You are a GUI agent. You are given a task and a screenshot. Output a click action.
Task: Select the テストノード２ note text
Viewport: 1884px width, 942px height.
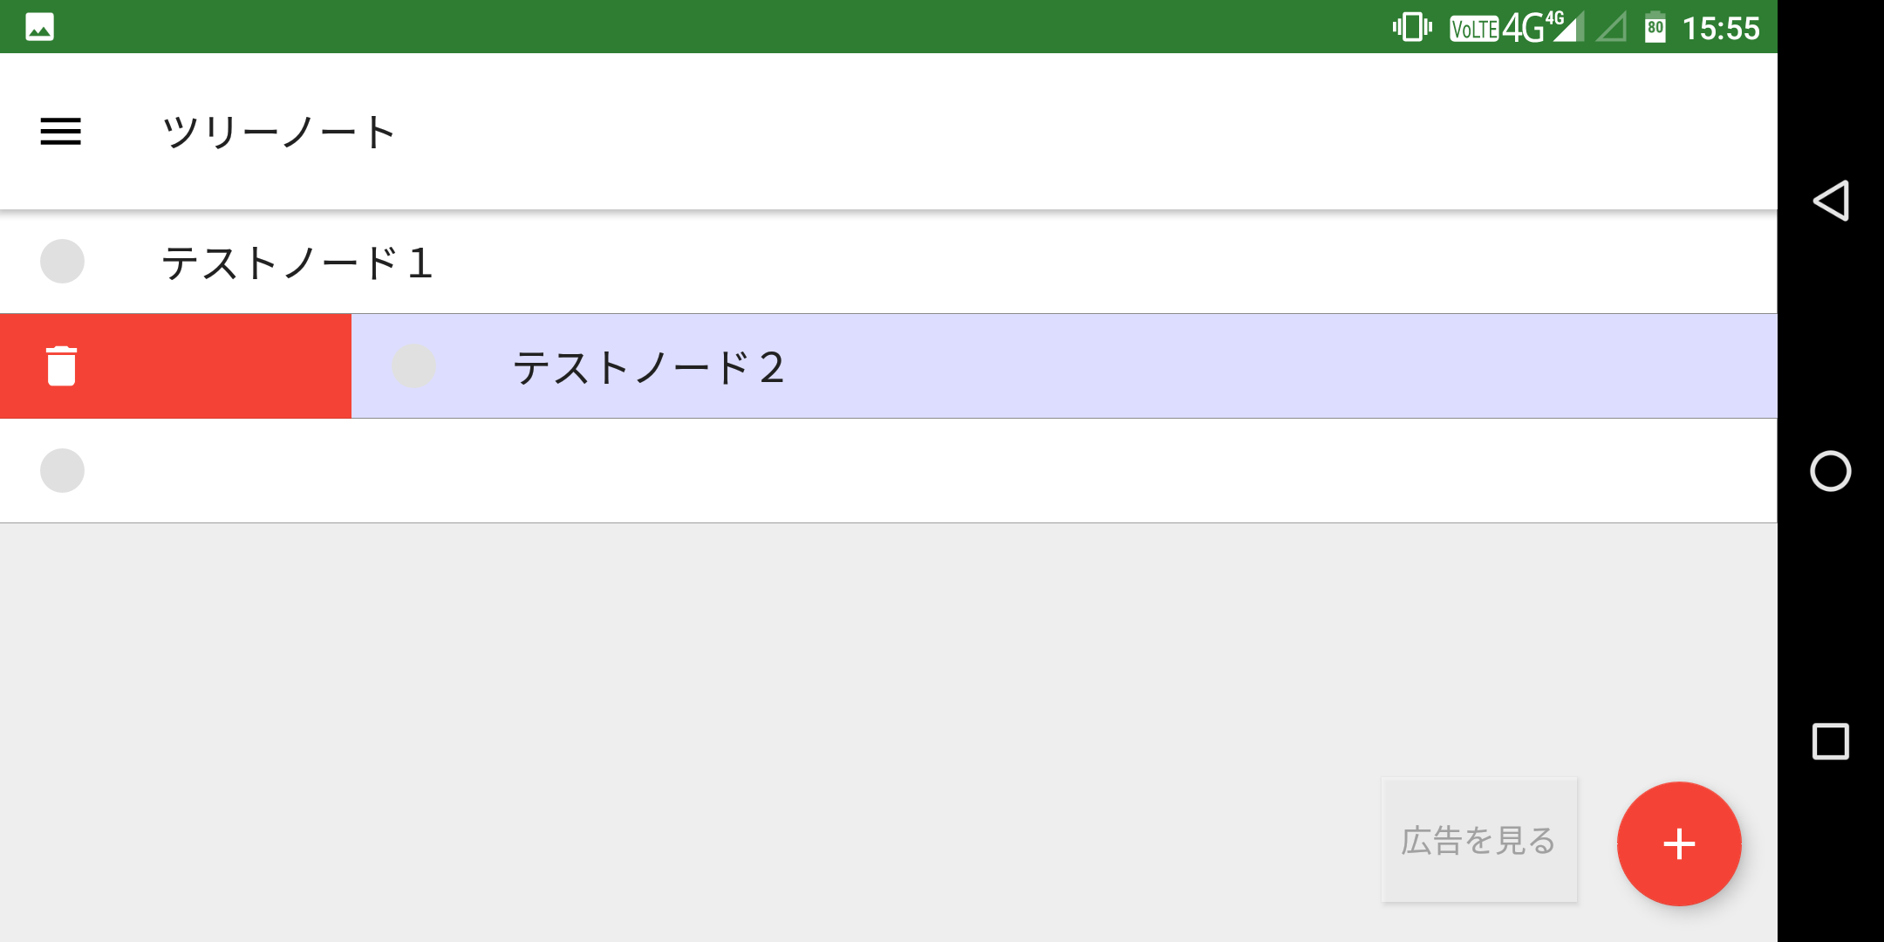[648, 367]
